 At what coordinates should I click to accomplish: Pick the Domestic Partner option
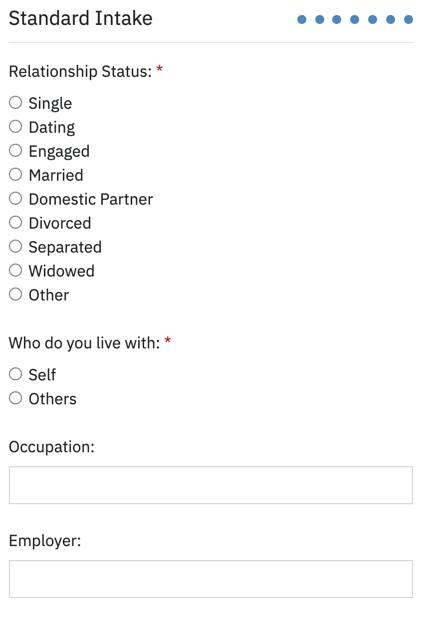click(x=16, y=199)
